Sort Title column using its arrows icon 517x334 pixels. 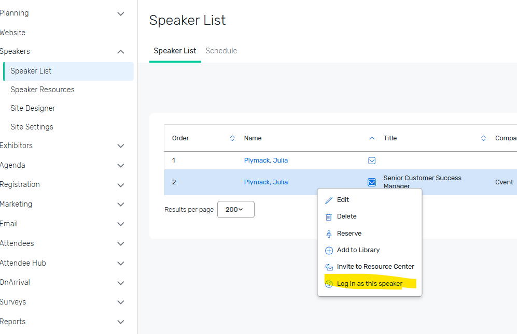click(483, 138)
